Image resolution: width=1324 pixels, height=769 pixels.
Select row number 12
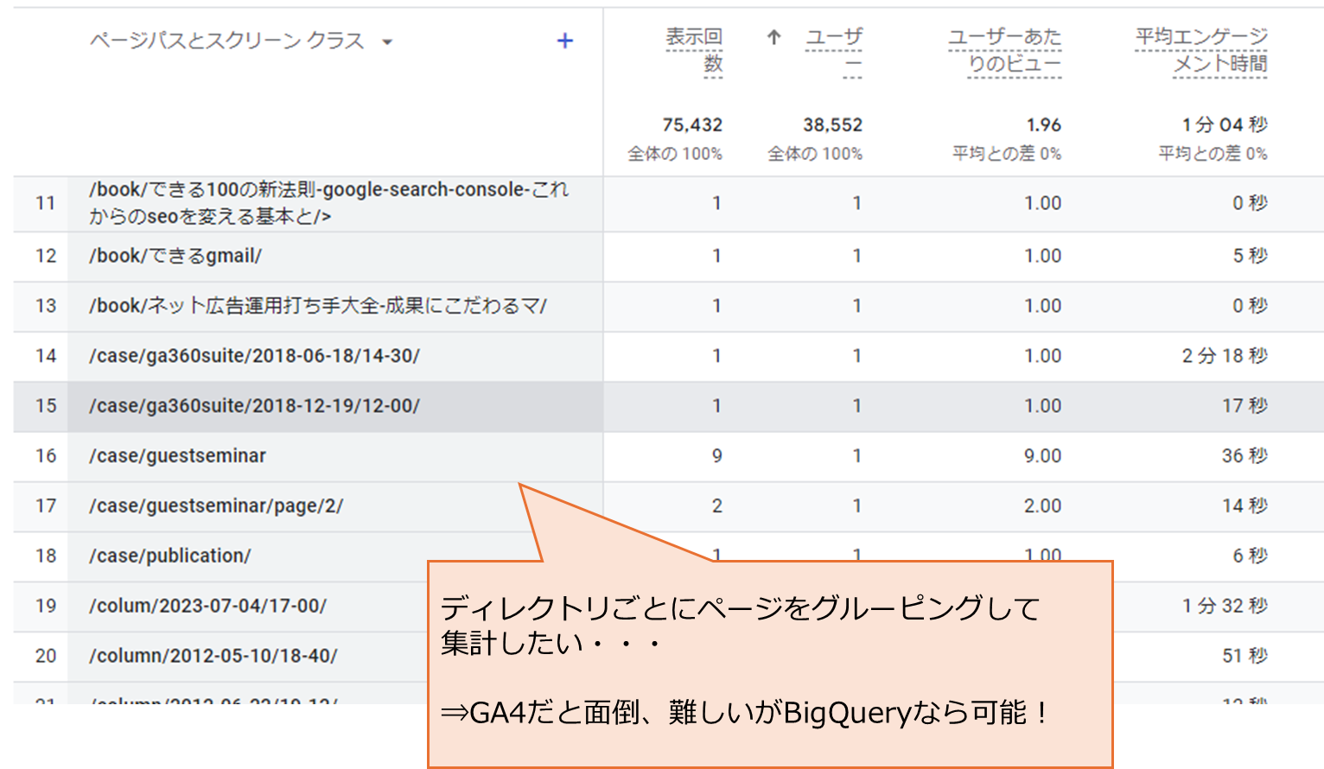[x=46, y=256]
